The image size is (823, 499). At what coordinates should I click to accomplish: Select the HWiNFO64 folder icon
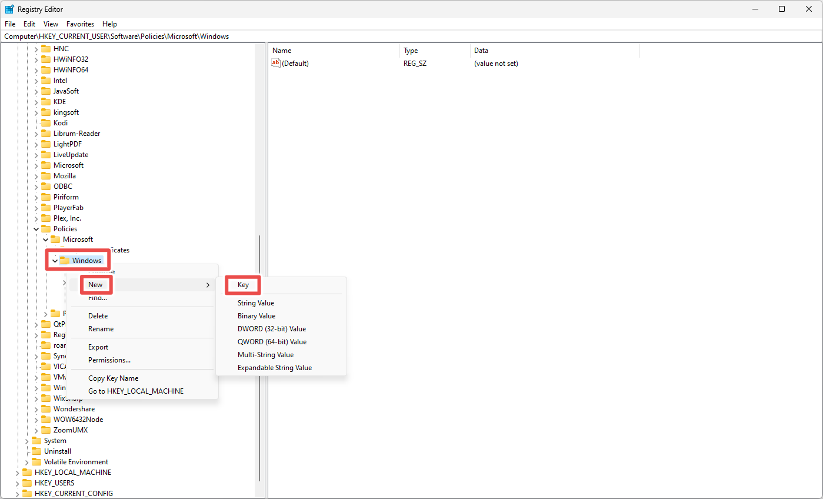click(x=46, y=70)
